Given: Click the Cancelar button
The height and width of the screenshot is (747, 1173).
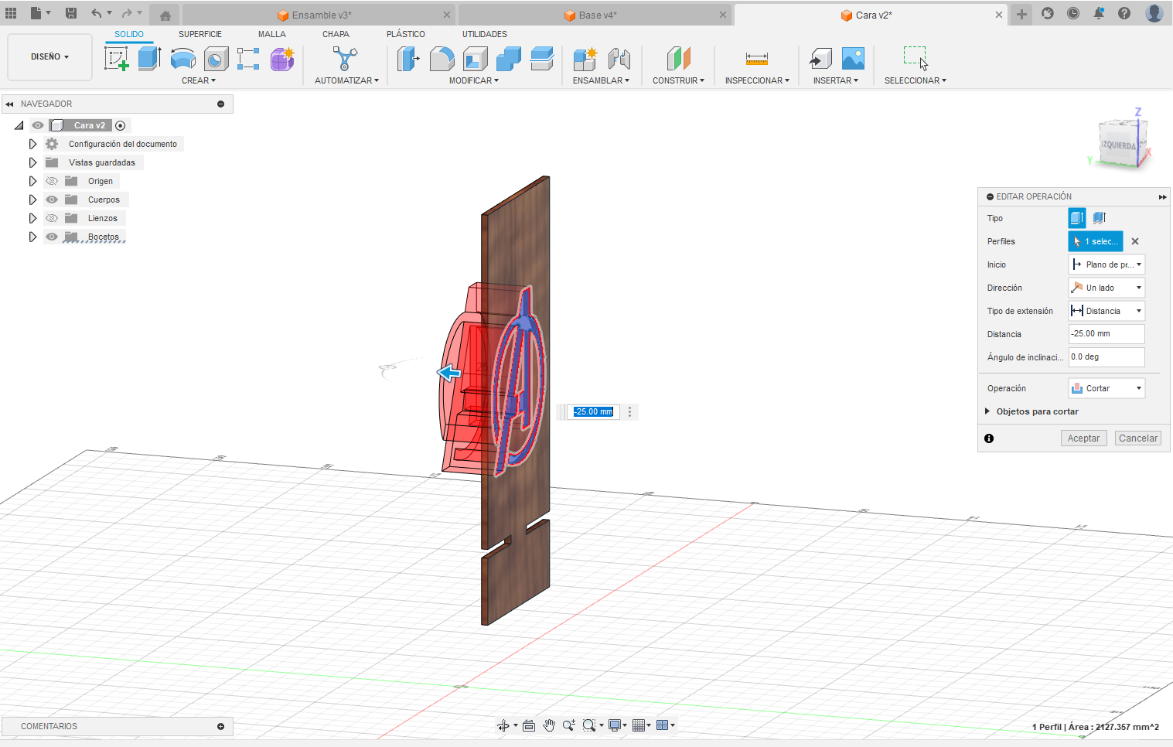Looking at the screenshot, I should [1137, 438].
